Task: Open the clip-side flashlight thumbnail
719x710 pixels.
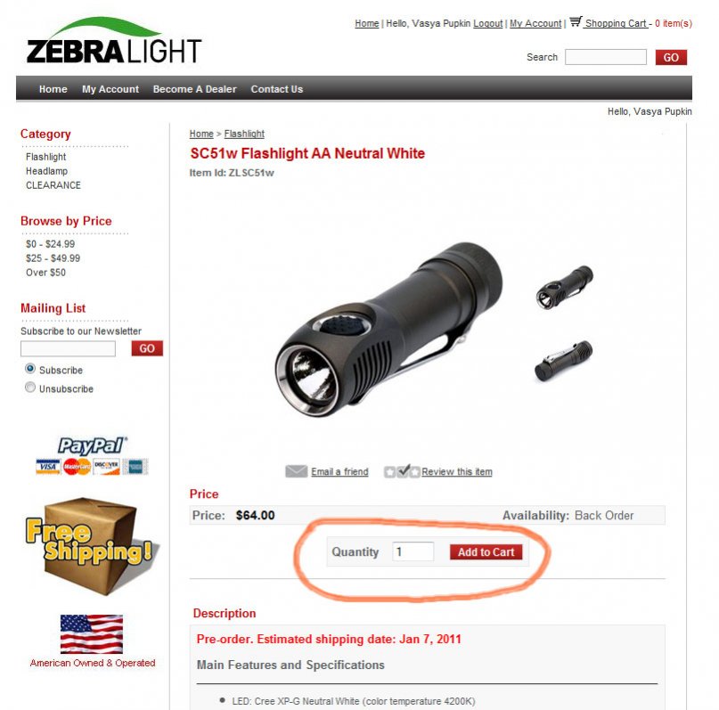Action: (x=564, y=361)
